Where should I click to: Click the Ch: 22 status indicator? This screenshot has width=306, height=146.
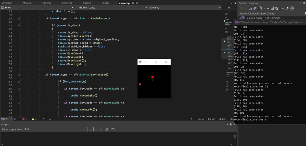click(x=211, y=119)
